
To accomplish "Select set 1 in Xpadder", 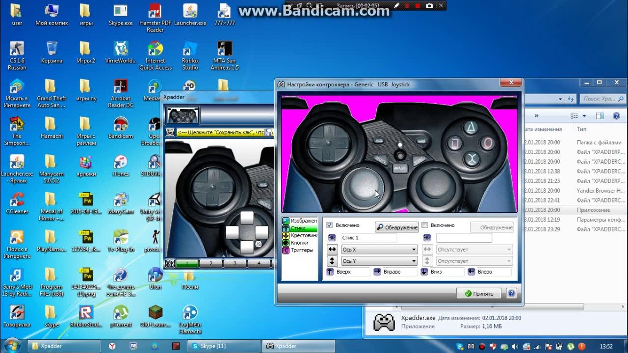I will (x=187, y=263).
